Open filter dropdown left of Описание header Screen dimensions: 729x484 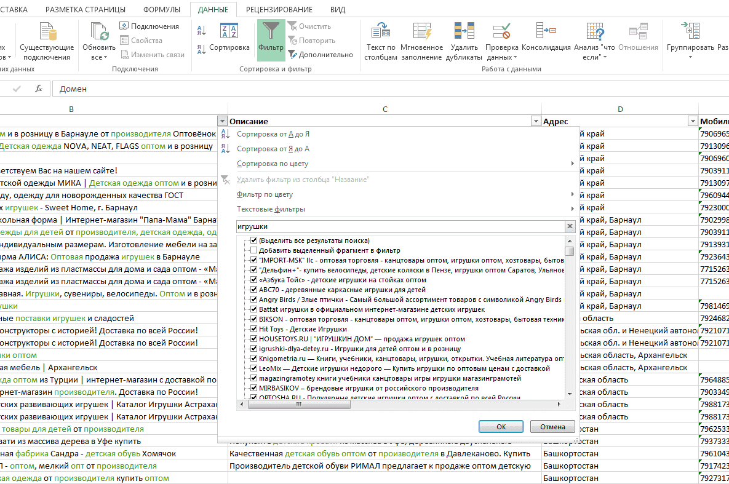point(221,121)
